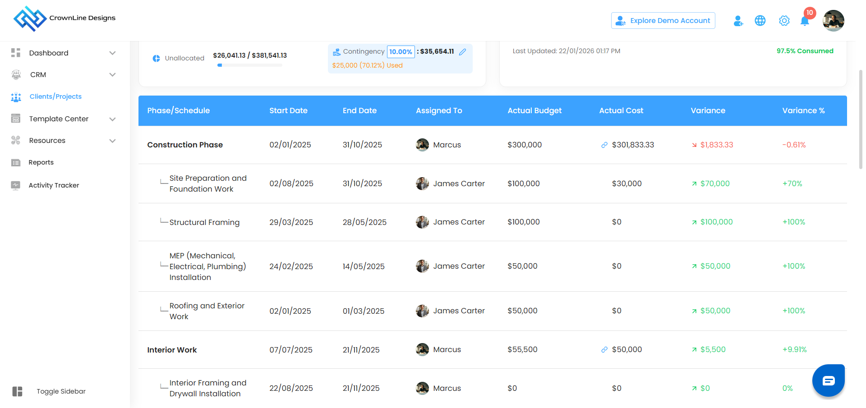Click link icon beside $301,833.33 cost
Viewport: 866px width, 408px height.
coord(604,145)
